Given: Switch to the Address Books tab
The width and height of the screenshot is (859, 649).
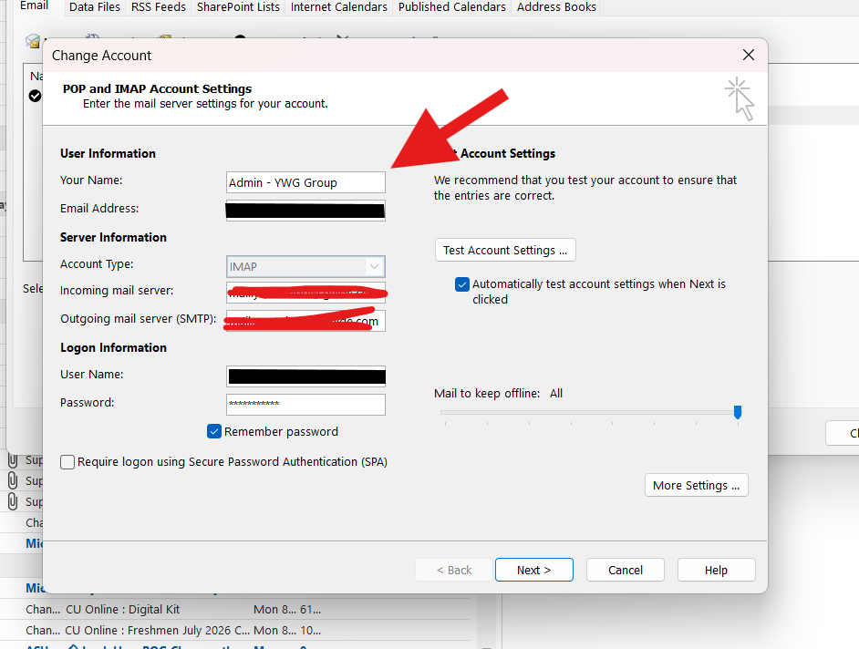Looking at the screenshot, I should 556,7.
